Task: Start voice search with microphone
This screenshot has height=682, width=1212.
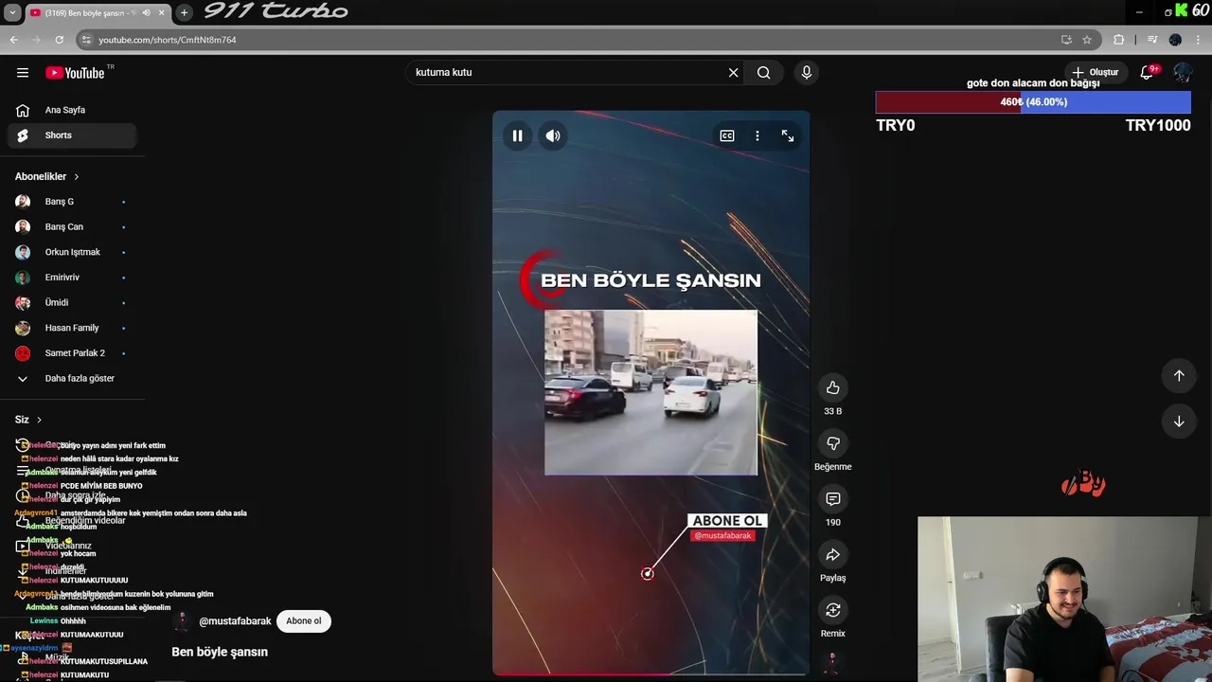Action: 806,73
